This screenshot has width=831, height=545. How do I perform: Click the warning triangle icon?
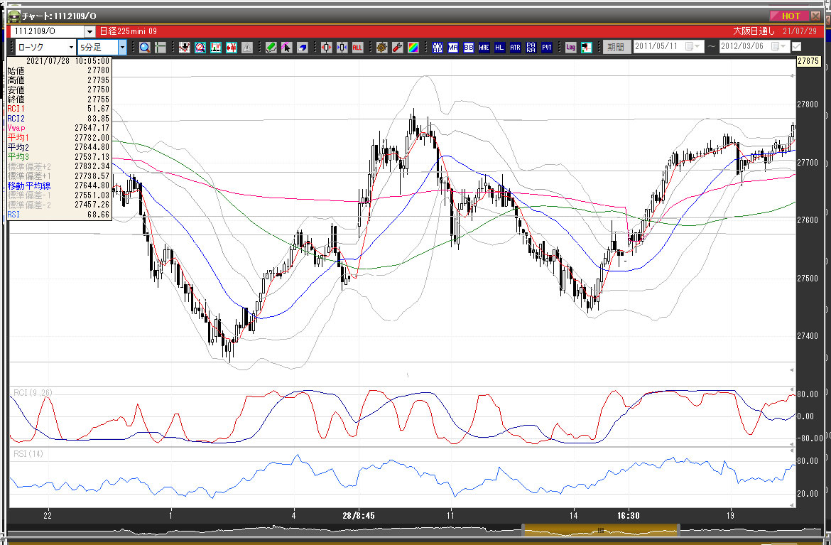(x=247, y=48)
